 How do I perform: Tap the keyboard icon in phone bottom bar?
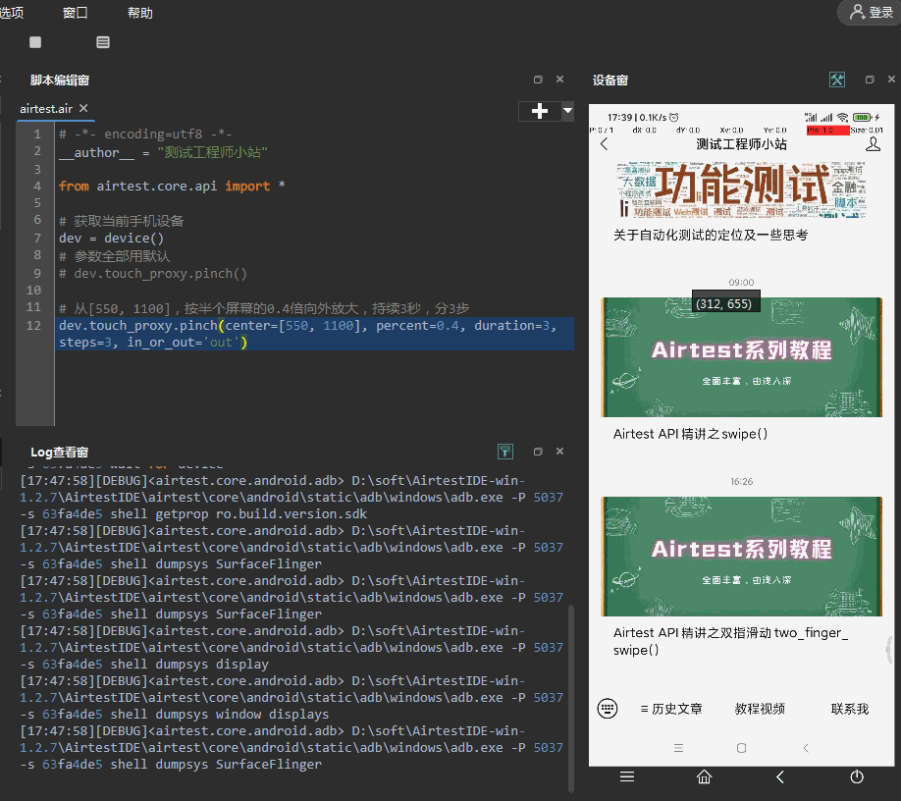608,709
